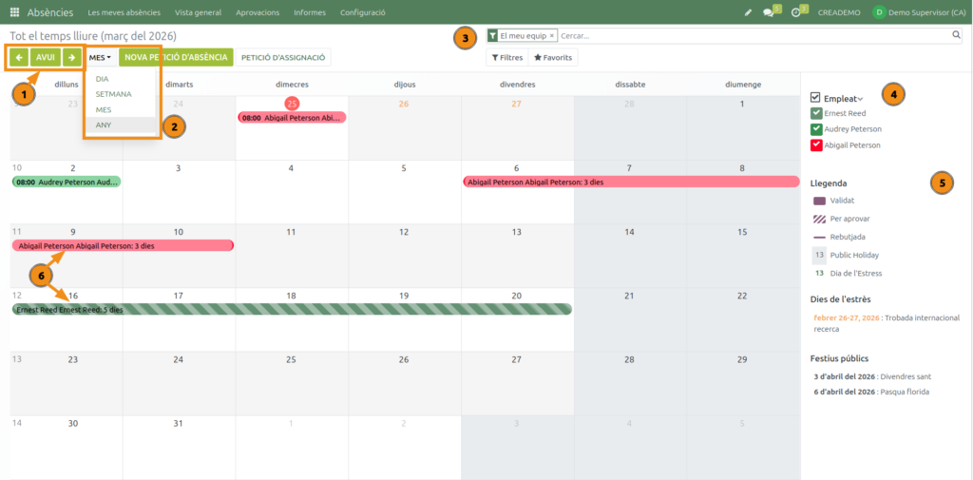Click the search magnifier icon
The image size is (973, 480).
point(956,35)
